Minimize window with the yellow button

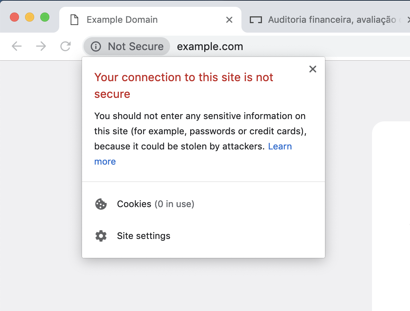tap(30, 17)
